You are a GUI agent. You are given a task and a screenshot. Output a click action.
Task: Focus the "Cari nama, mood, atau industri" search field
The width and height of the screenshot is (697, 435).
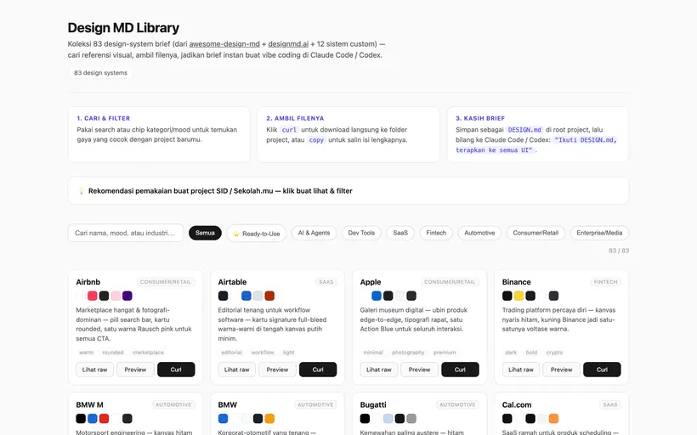(126, 233)
